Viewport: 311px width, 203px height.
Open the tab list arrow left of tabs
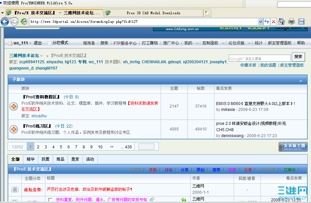point(2,13)
